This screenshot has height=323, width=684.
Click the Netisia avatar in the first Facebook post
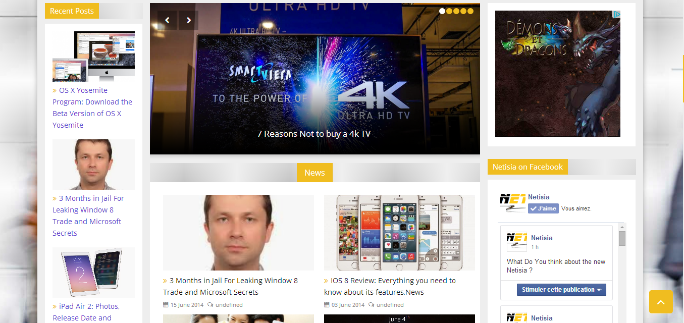[x=517, y=242]
